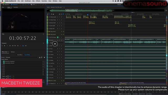This screenshot has width=168, height=95.
Task: Show inputs/outputs section of track controls
Action: point(48,14)
